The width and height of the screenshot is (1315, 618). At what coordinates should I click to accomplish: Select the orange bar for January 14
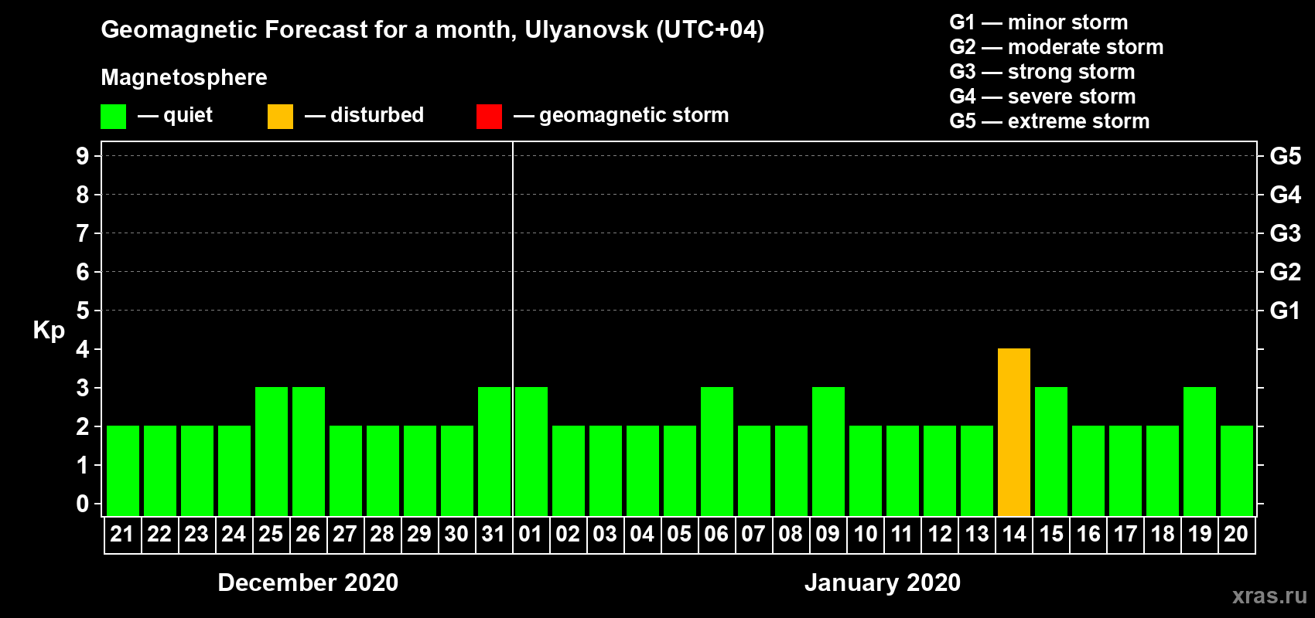pyautogui.click(x=1014, y=432)
